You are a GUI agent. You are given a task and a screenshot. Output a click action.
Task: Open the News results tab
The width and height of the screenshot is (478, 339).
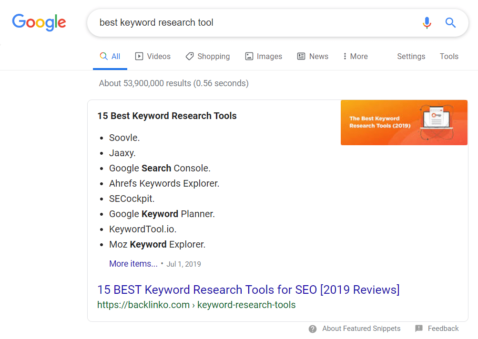pyautogui.click(x=313, y=56)
